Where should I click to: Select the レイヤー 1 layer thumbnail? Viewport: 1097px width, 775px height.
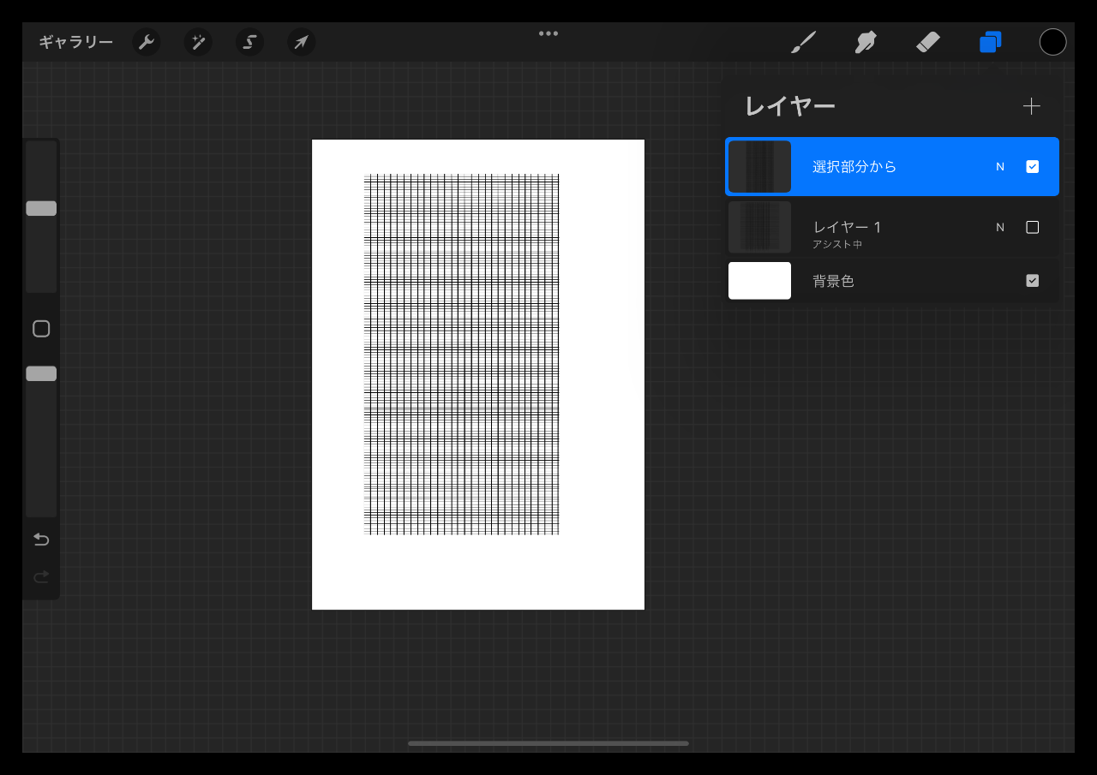759,227
